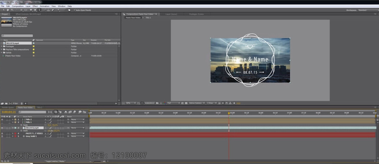Toggle the Auto-Open Panels checkbox
The height and width of the screenshot is (164, 379).
(x=75, y=10)
